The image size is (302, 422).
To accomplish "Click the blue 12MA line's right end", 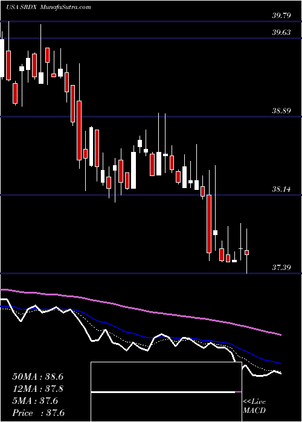I will (280, 364).
